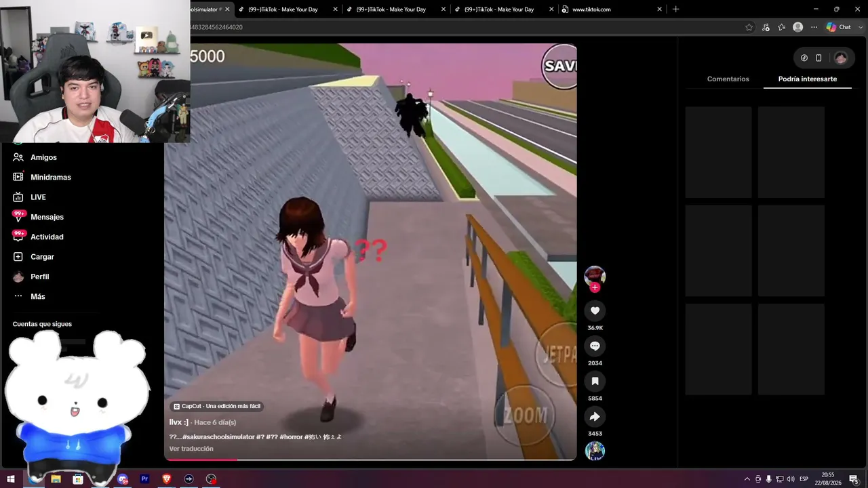Open the llvx :] creator username
Viewport: 868px width, 488px height.
click(178, 422)
